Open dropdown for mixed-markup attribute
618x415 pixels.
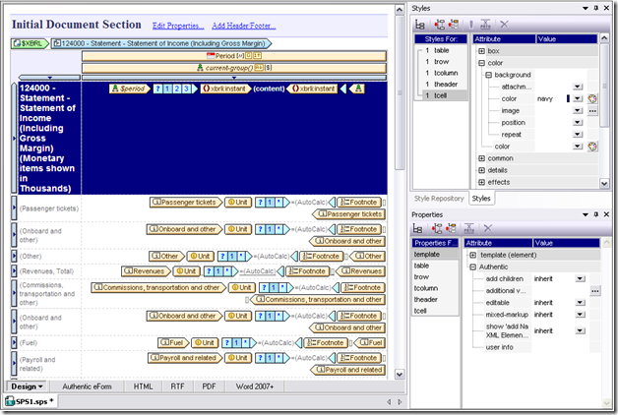581,315
